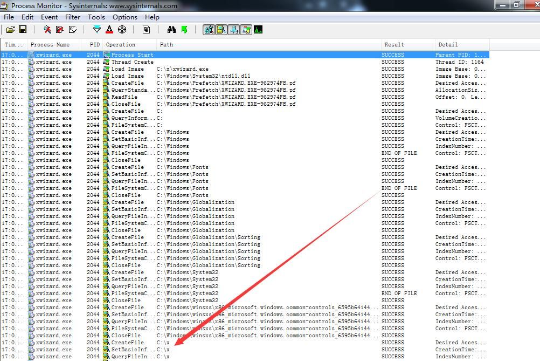Click Offset: 0 detail of ReadFile row

pos(461,97)
